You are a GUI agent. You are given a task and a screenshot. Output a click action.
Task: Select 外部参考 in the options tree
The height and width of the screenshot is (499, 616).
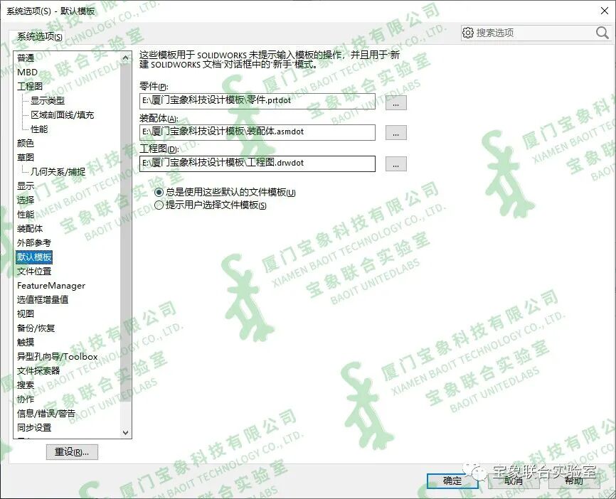[34, 242]
